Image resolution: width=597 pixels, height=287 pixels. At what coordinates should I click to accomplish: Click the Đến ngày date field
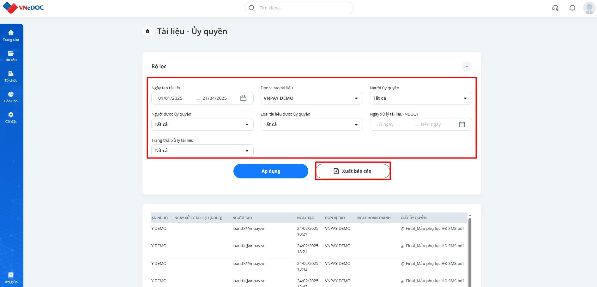(x=431, y=124)
